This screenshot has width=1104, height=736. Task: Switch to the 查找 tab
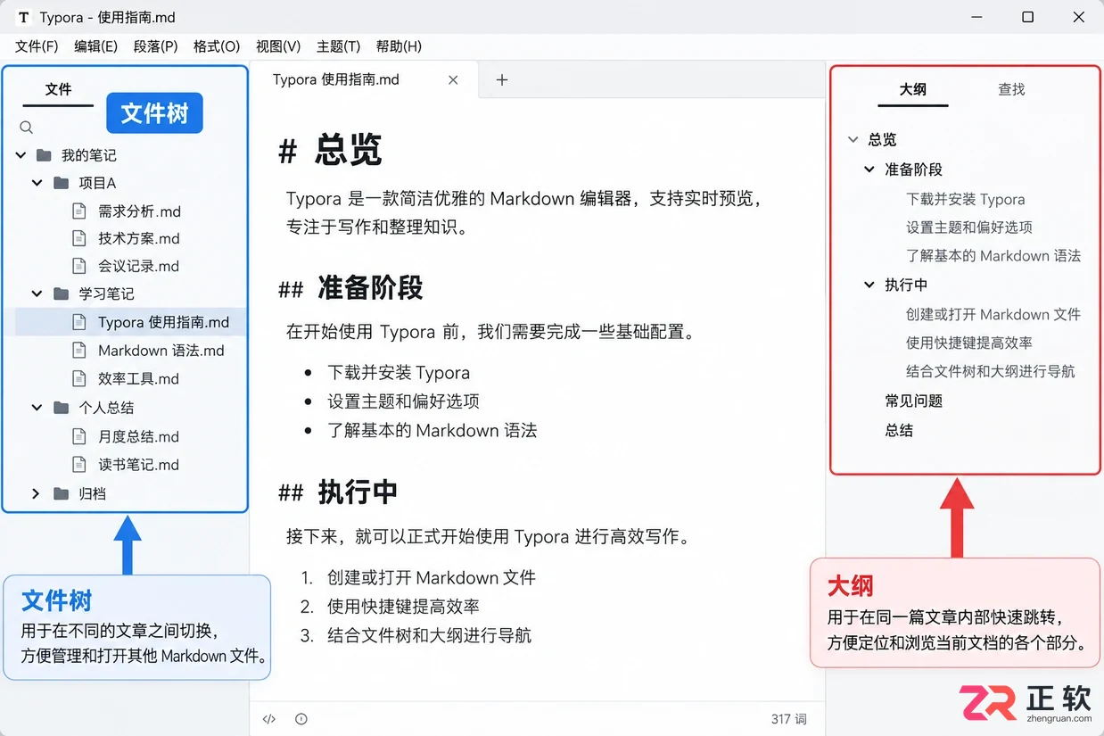tap(1011, 89)
